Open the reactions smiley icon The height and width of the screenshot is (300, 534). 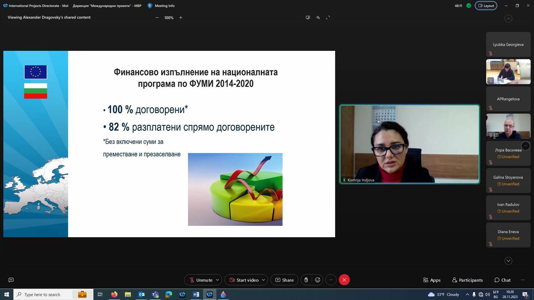click(318, 280)
